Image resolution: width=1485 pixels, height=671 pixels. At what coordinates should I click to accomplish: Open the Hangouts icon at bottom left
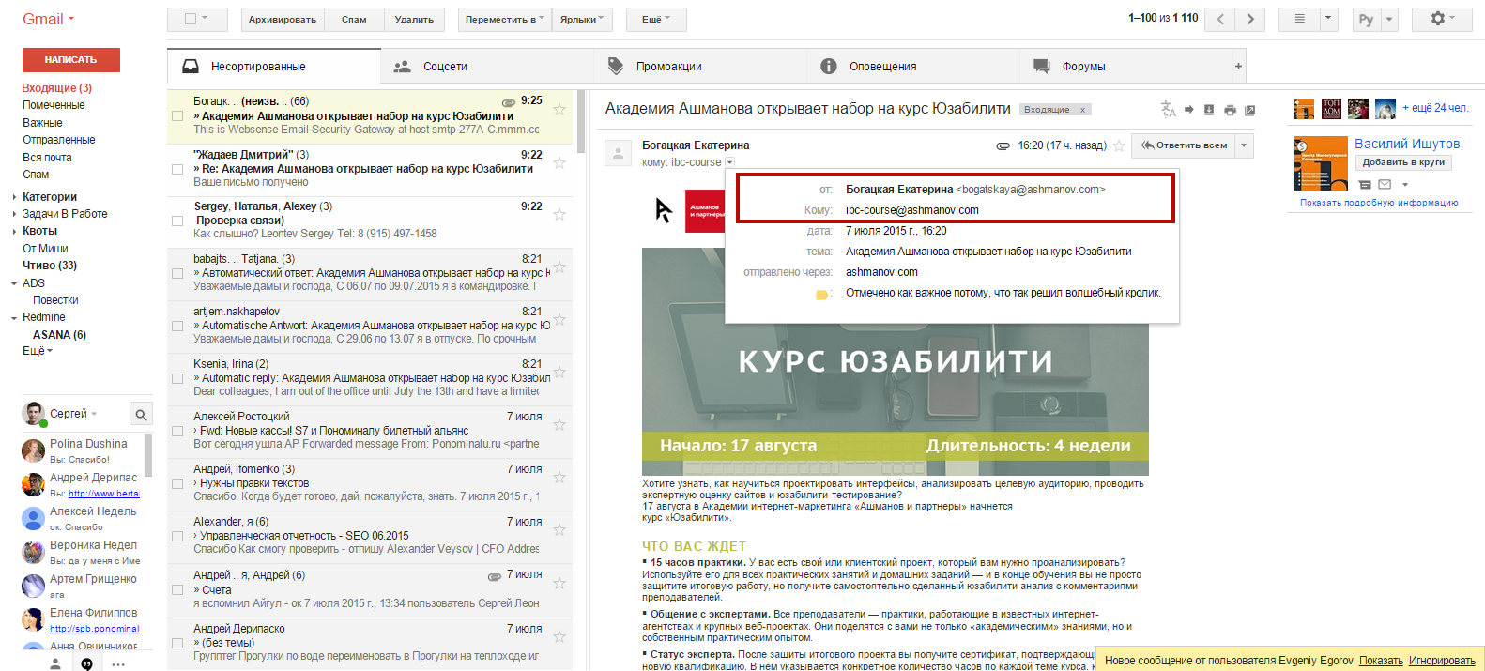tap(86, 663)
